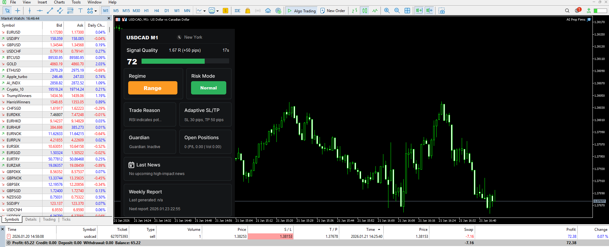Click the gold dollar sign toolbar icon

point(225,11)
